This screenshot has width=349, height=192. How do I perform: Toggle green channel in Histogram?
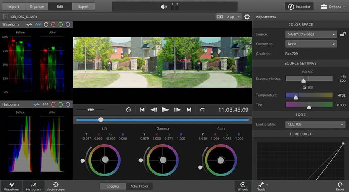point(60,104)
